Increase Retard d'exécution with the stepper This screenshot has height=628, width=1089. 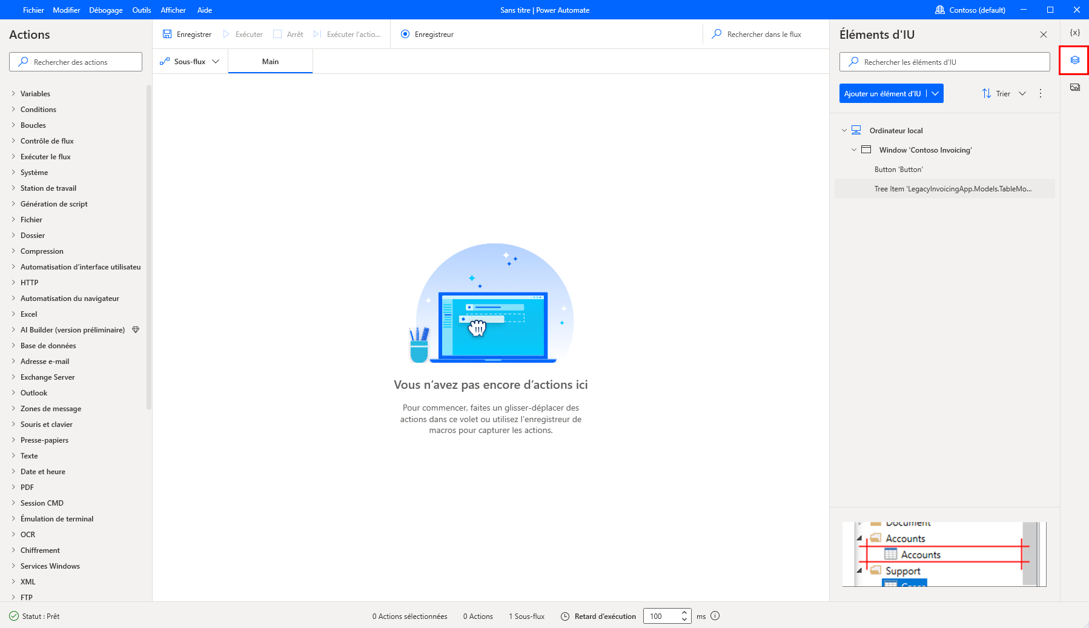click(684, 613)
